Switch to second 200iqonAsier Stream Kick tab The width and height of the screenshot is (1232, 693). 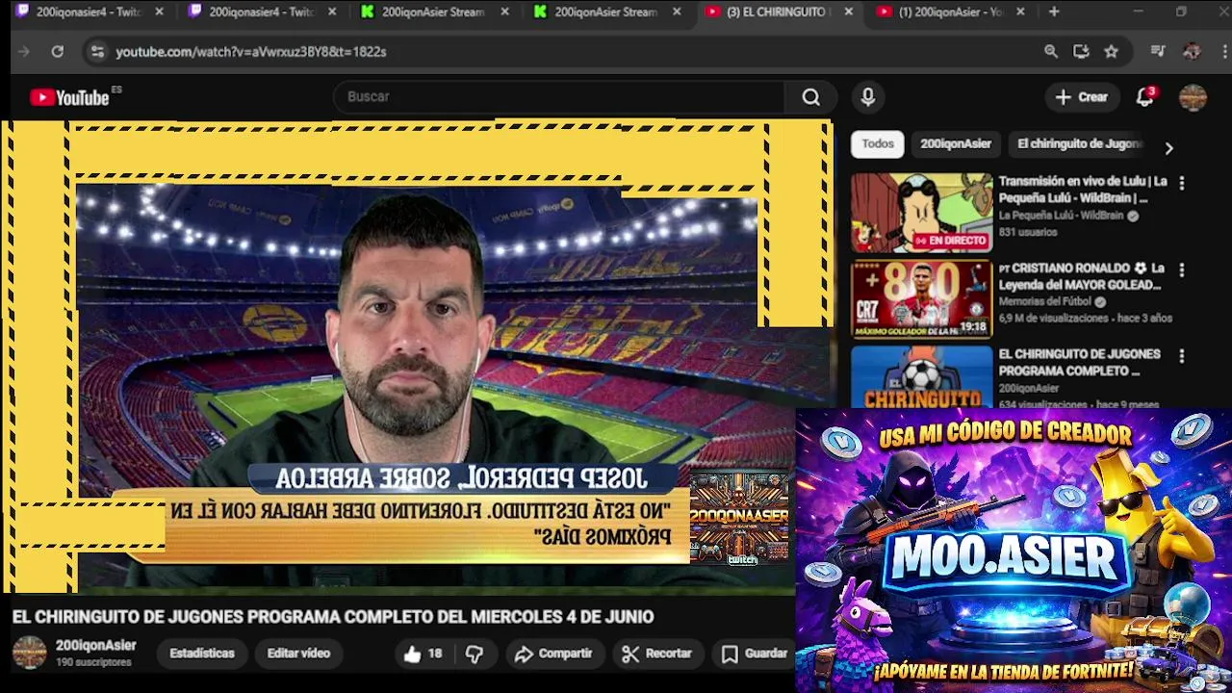[607, 13]
